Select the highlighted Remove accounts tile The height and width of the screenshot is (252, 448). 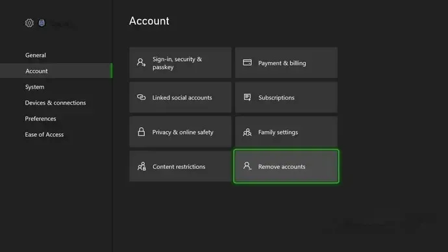[x=286, y=166]
